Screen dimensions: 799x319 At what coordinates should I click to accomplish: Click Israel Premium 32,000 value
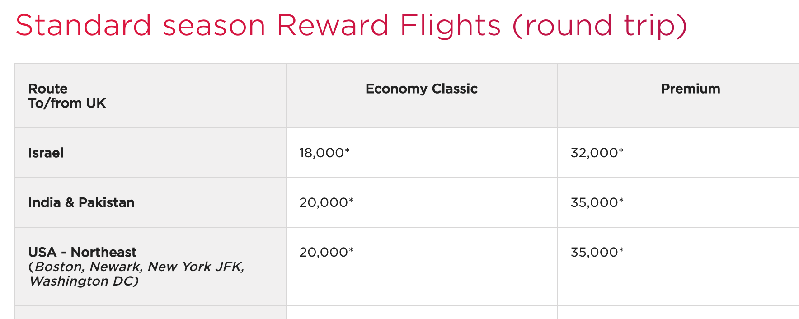click(x=594, y=153)
